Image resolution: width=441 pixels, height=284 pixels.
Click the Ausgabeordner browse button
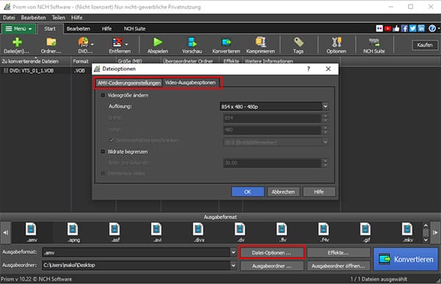[272, 266]
